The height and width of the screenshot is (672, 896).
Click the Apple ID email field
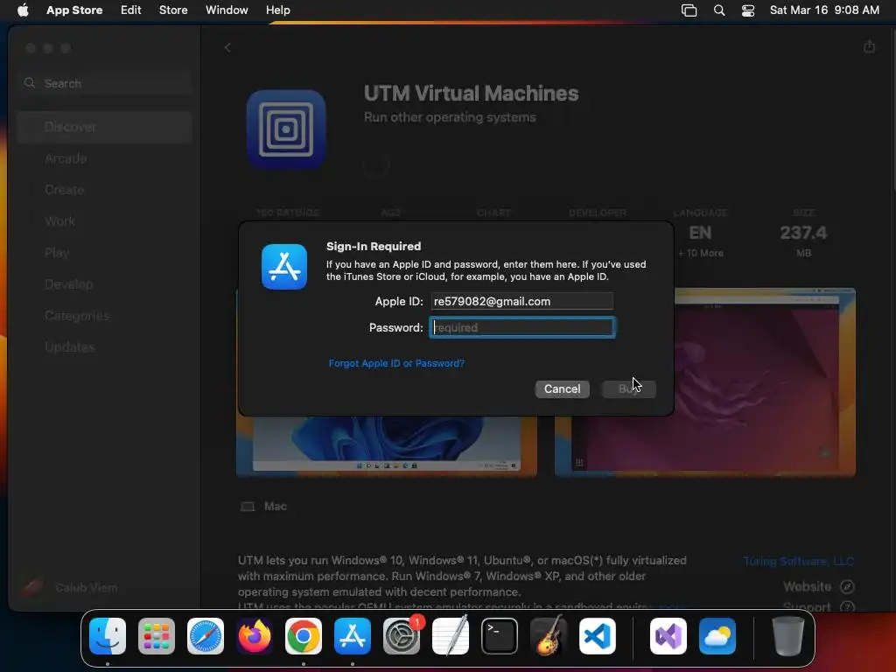click(x=521, y=301)
